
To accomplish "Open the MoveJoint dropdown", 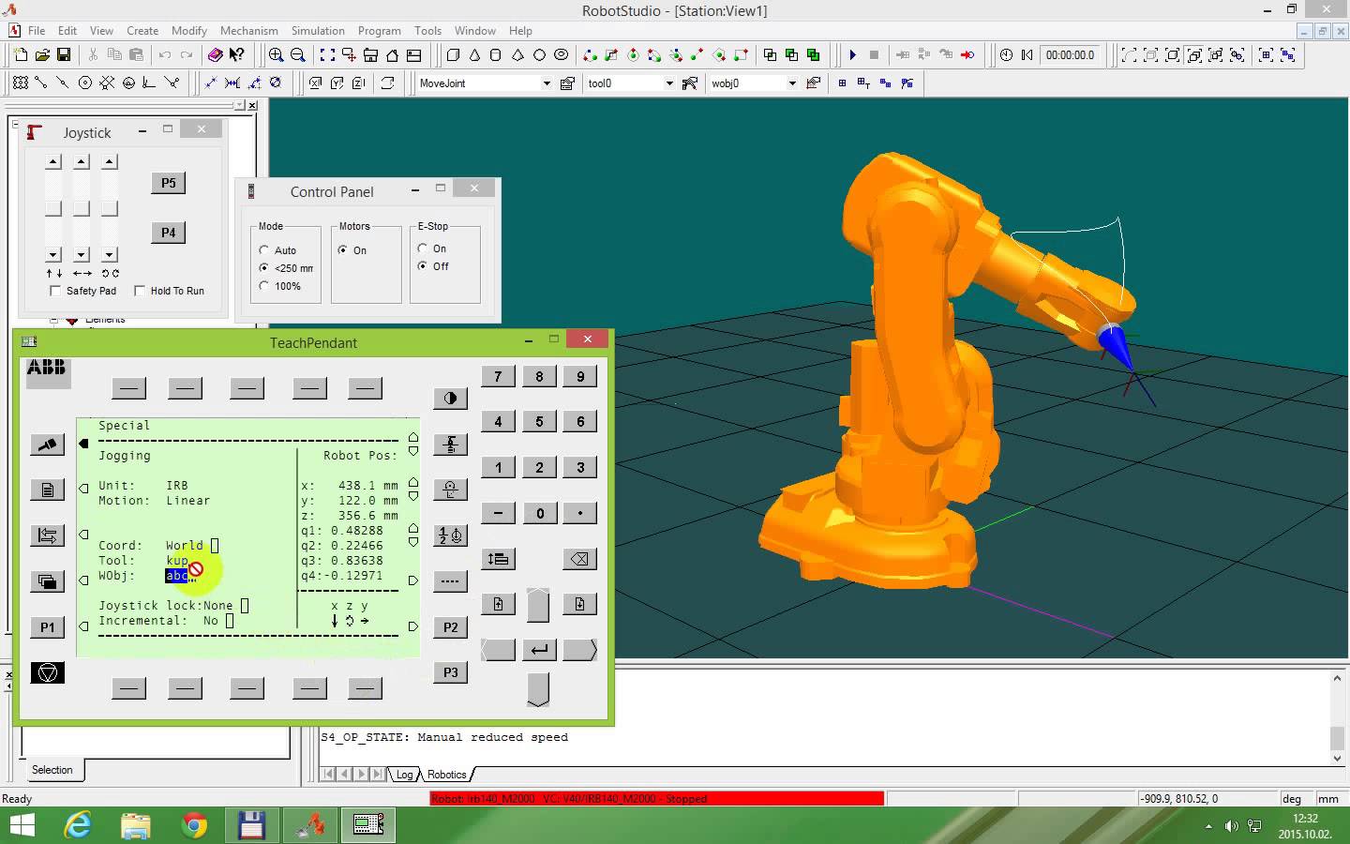I will click(x=547, y=83).
